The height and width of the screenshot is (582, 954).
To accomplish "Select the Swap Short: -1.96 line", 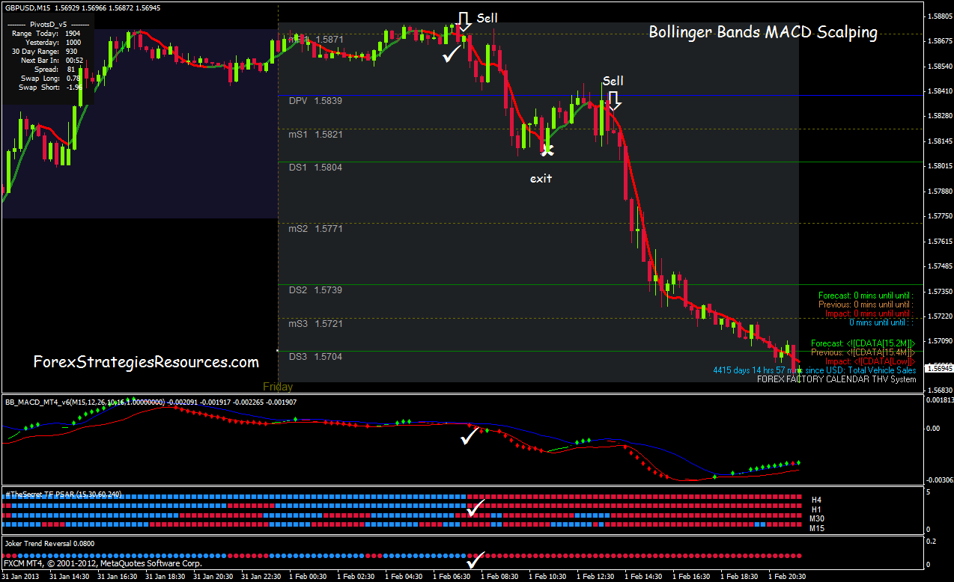I will [50, 87].
